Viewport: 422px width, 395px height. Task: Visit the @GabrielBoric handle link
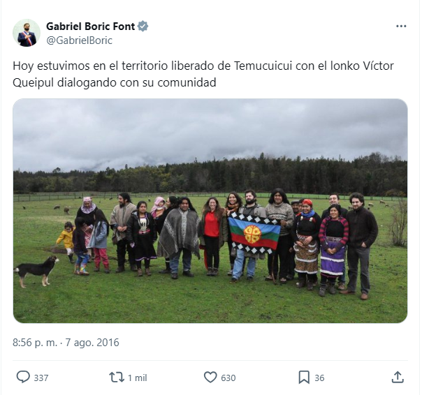tap(80, 40)
